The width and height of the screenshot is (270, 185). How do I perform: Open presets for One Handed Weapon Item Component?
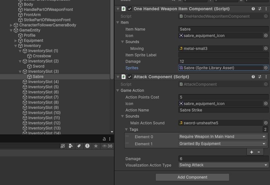tap(260, 9)
